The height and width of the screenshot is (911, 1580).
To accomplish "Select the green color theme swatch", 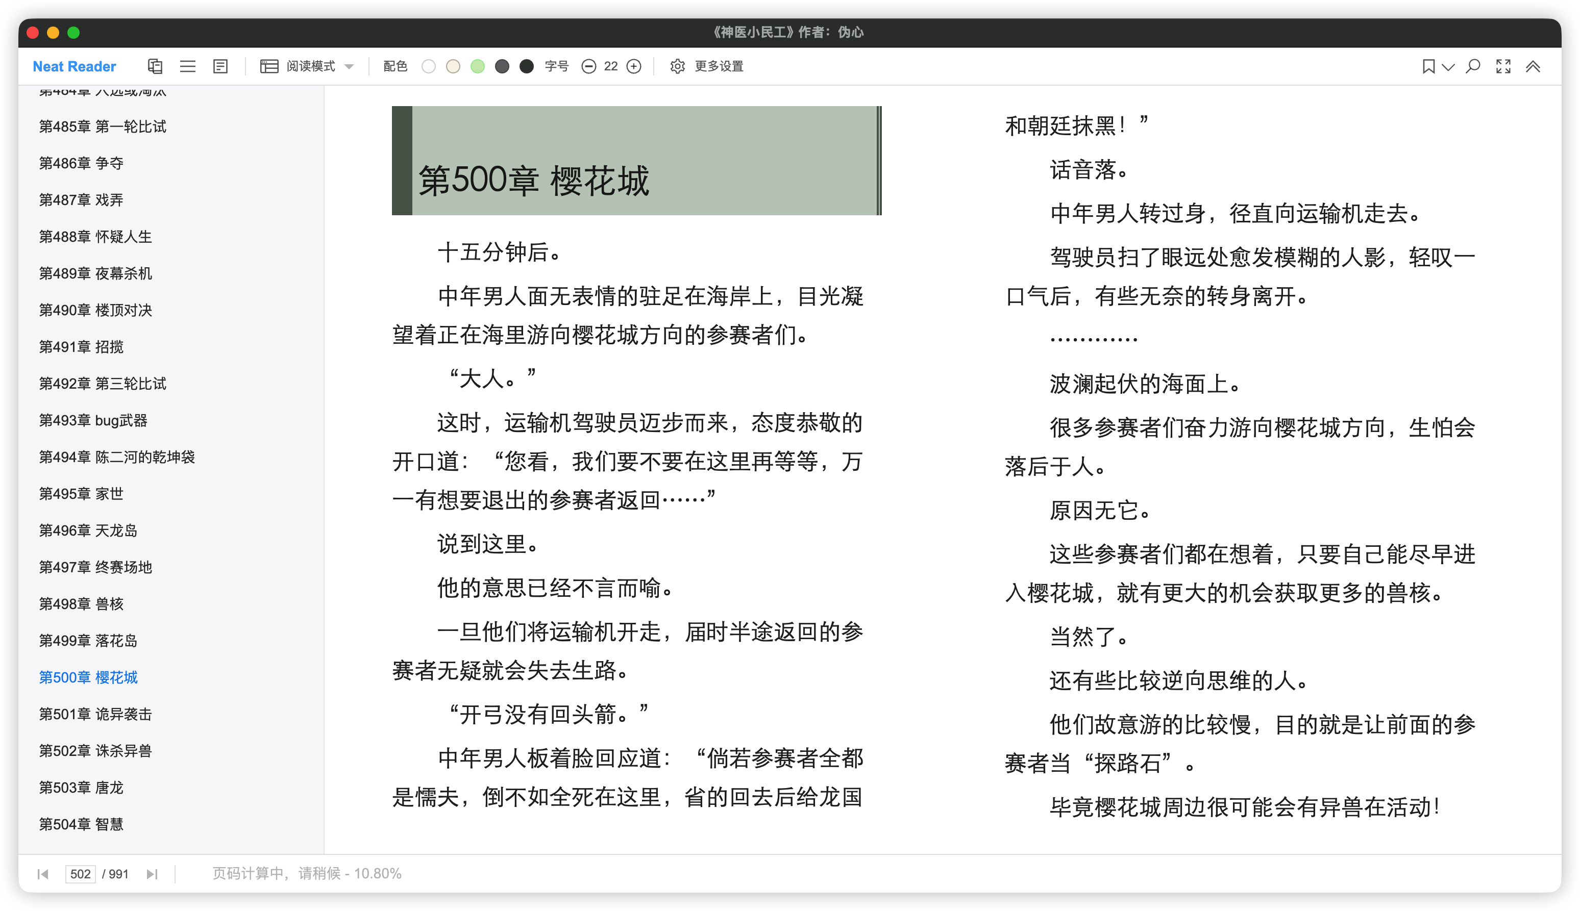I will tap(478, 66).
